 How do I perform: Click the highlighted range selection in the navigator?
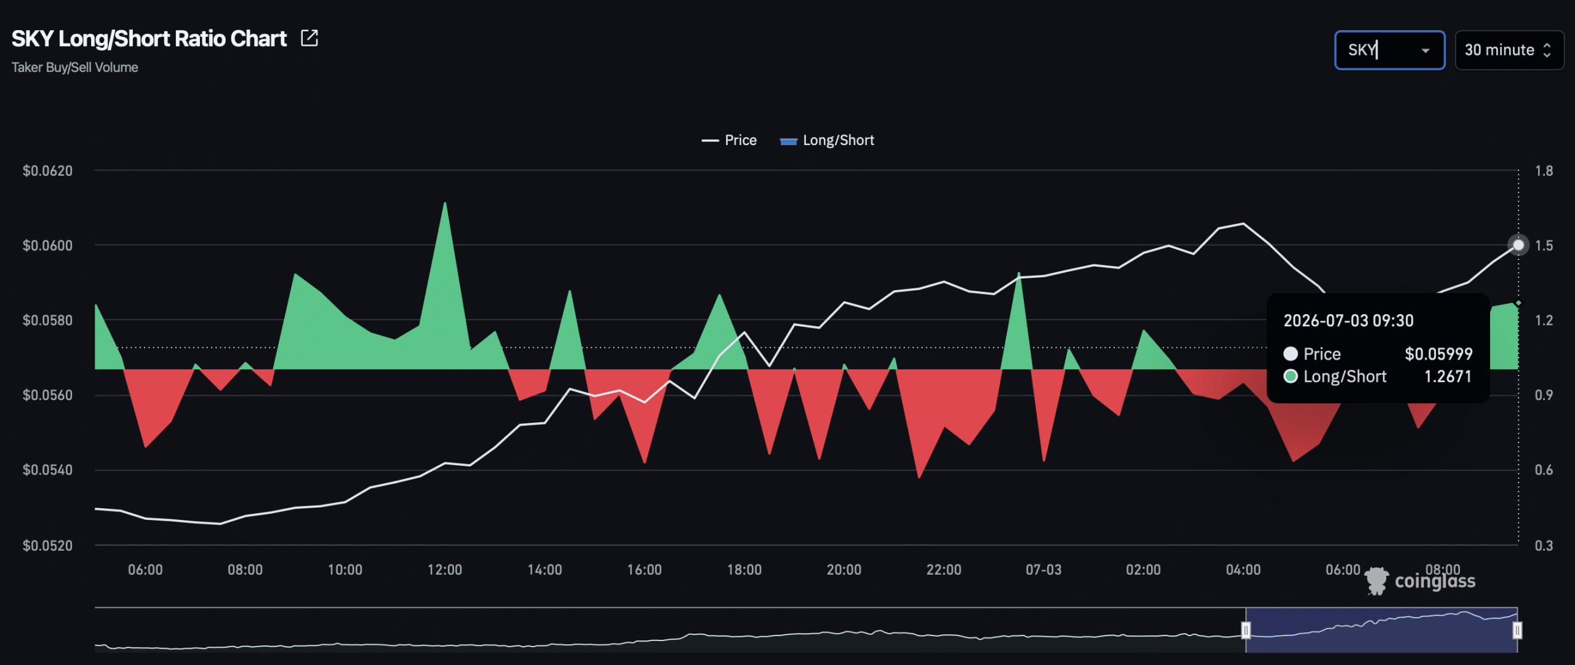[x=1381, y=630]
